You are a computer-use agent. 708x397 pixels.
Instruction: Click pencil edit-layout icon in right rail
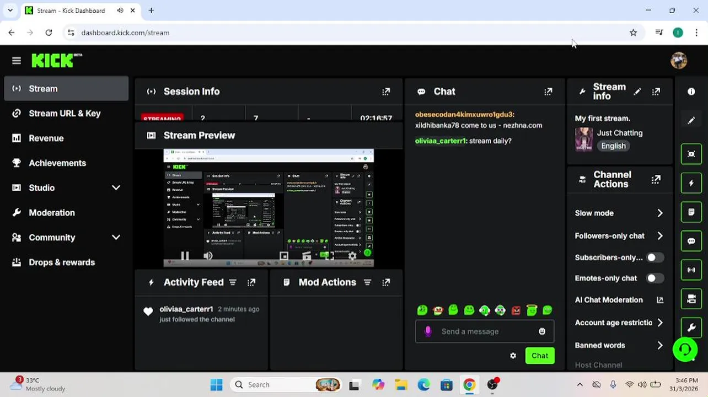pos(691,120)
